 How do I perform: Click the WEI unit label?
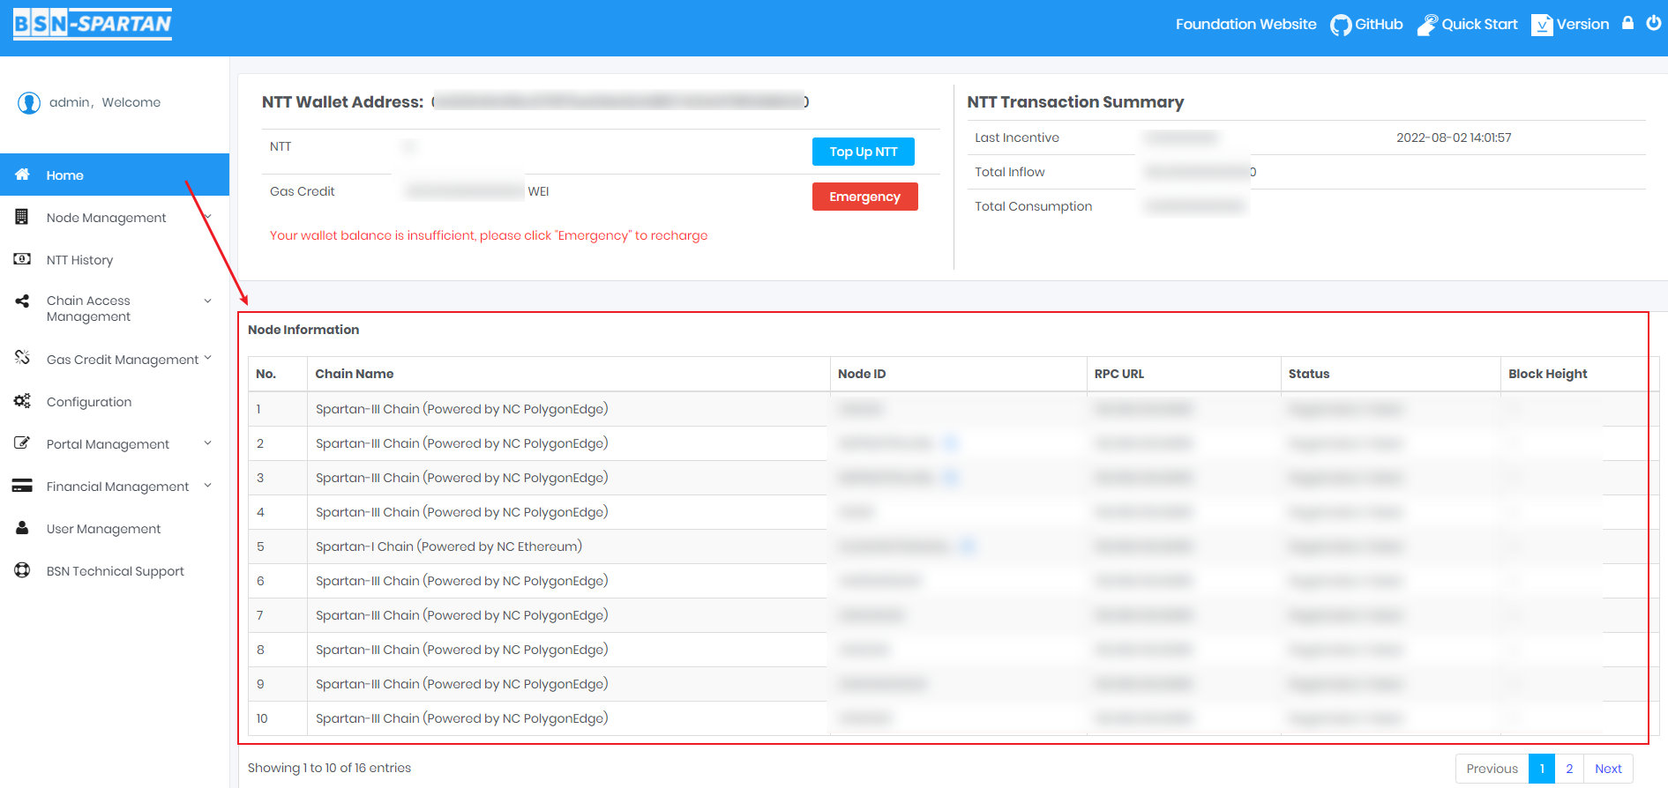coord(538,191)
